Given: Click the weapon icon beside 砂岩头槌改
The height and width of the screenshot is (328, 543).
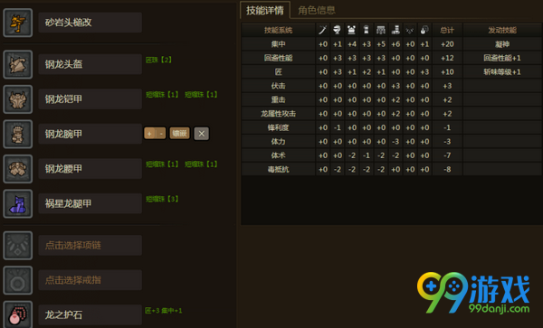Looking at the screenshot, I should (18, 23).
